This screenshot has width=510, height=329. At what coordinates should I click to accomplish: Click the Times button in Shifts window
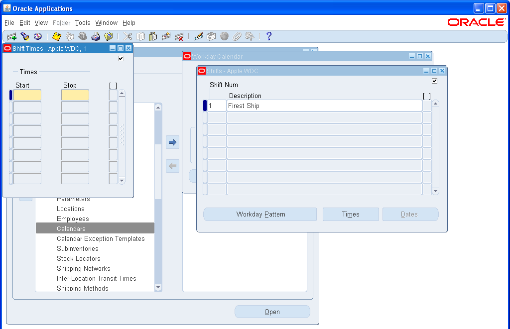[351, 214]
